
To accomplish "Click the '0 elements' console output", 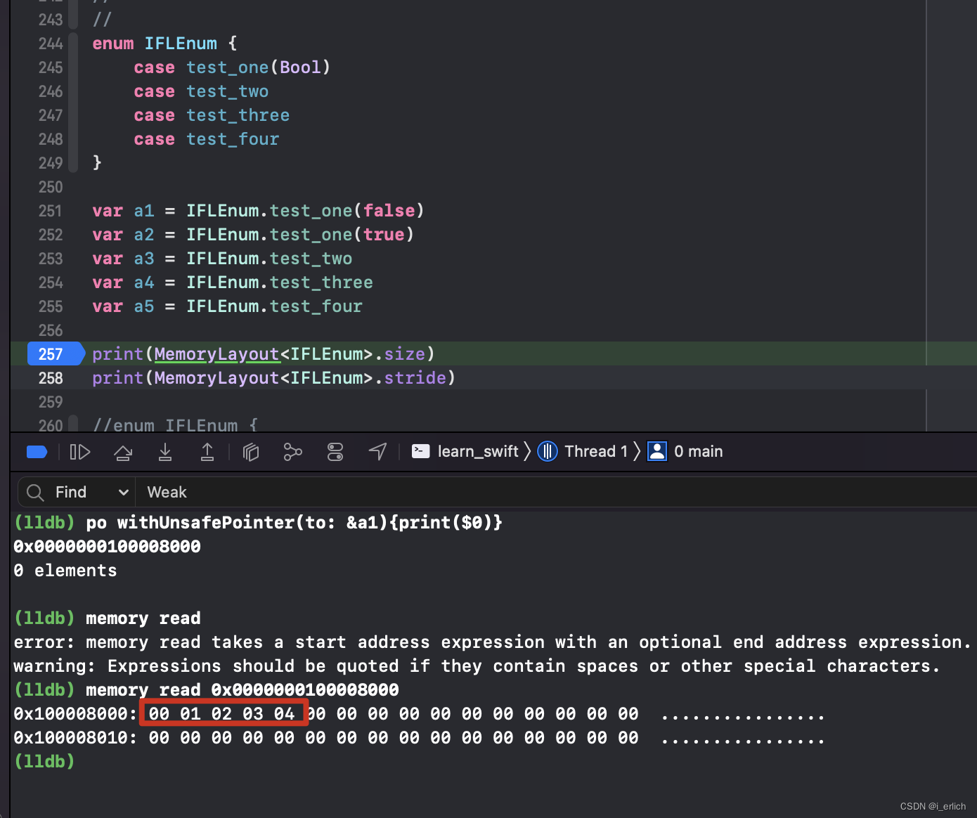I will (x=65, y=571).
